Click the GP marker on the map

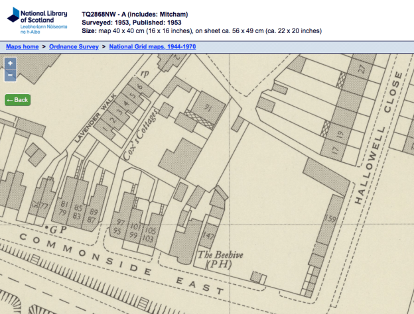pyautogui.click(x=52, y=228)
